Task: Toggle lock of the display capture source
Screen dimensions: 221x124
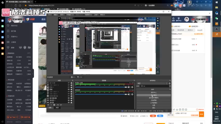Action: 71,98
